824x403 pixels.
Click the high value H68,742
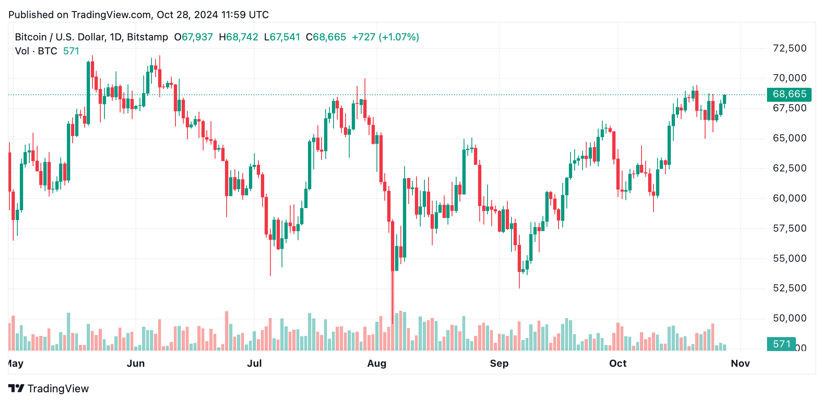238,37
